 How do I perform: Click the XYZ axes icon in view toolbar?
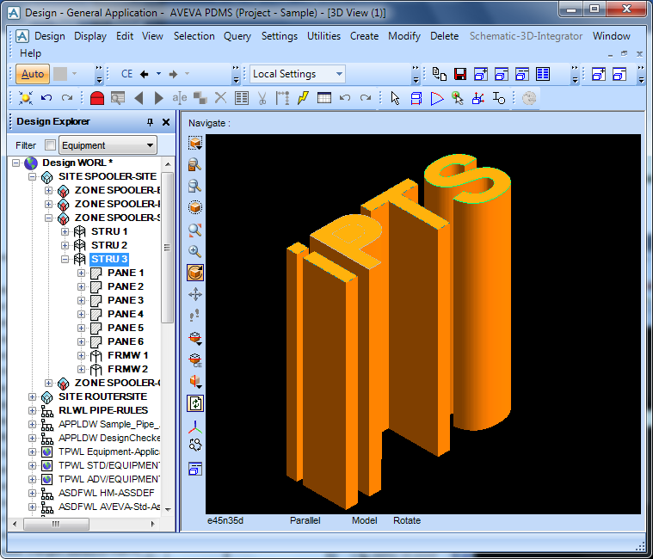195,426
